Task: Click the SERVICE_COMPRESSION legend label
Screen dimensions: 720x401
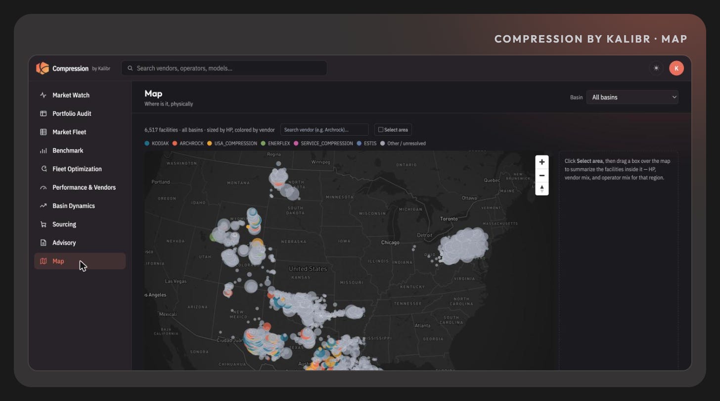Action: pyautogui.click(x=327, y=144)
